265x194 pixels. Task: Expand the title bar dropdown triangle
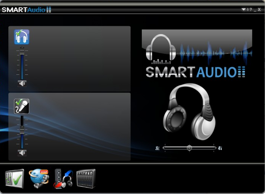(243, 9)
